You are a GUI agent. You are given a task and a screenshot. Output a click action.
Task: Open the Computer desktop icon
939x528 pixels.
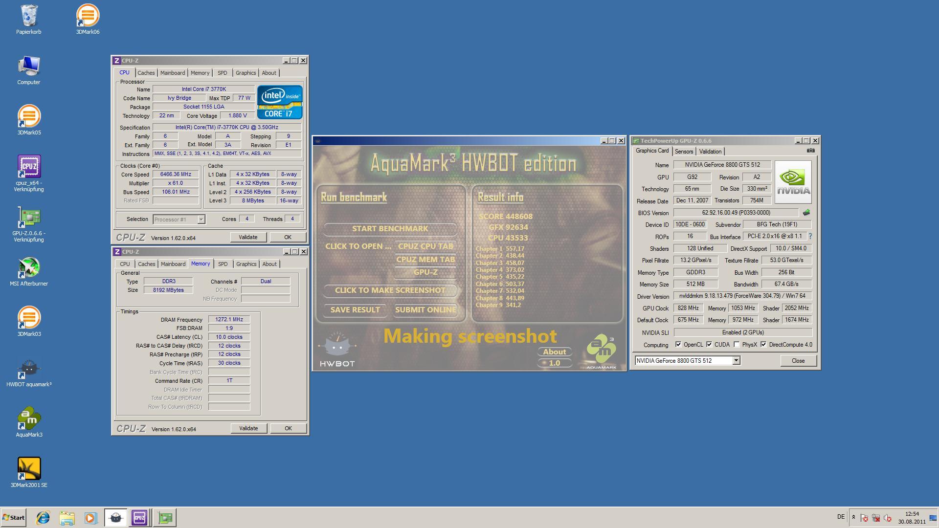pos(29,70)
